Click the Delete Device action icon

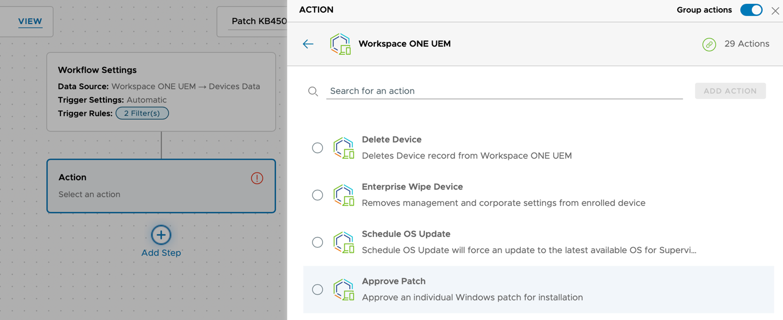click(x=344, y=148)
